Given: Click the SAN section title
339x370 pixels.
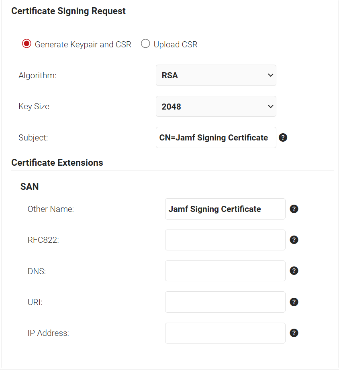Looking at the screenshot, I should pos(29,187).
